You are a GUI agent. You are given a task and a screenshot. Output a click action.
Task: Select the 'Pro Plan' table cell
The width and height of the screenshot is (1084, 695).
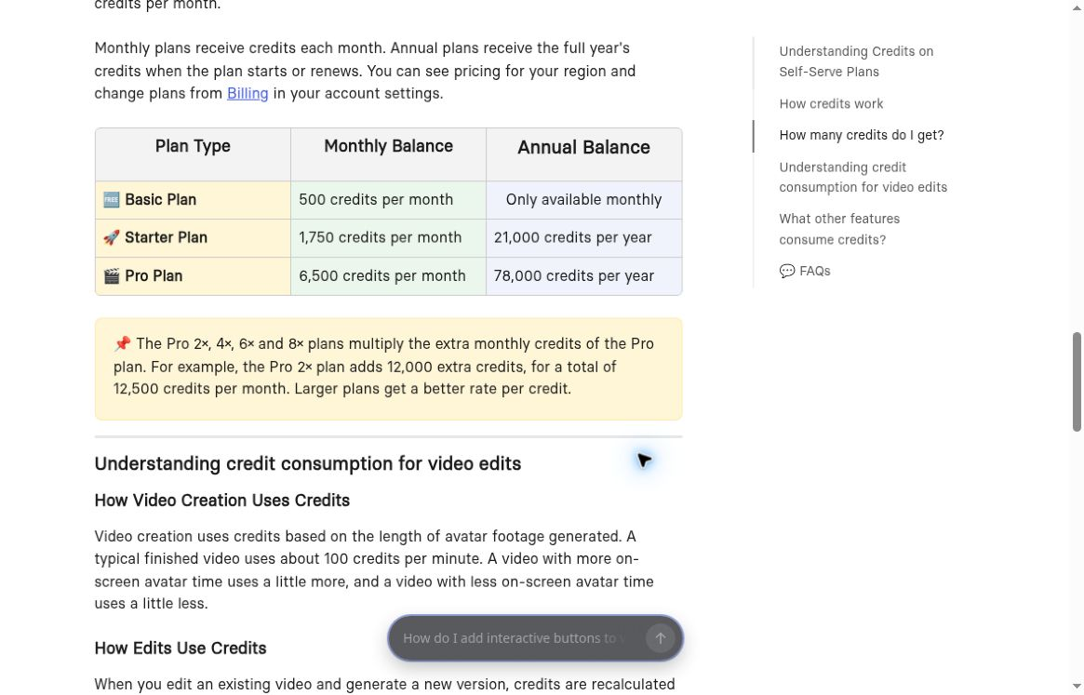pyautogui.click(x=193, y=276)
